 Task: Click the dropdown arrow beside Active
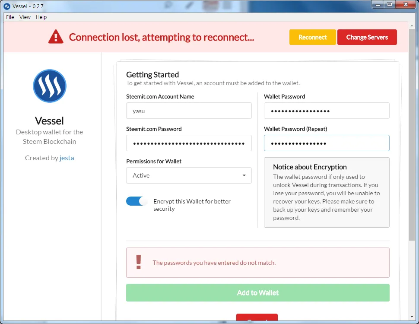[x=244, y=175]
